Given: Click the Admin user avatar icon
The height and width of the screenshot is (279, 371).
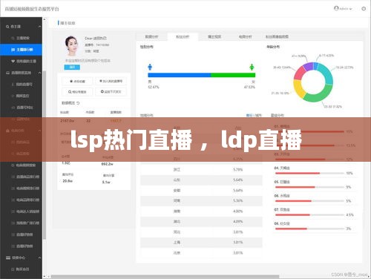Looking at the screenshot, I should [x=336, y=8].
